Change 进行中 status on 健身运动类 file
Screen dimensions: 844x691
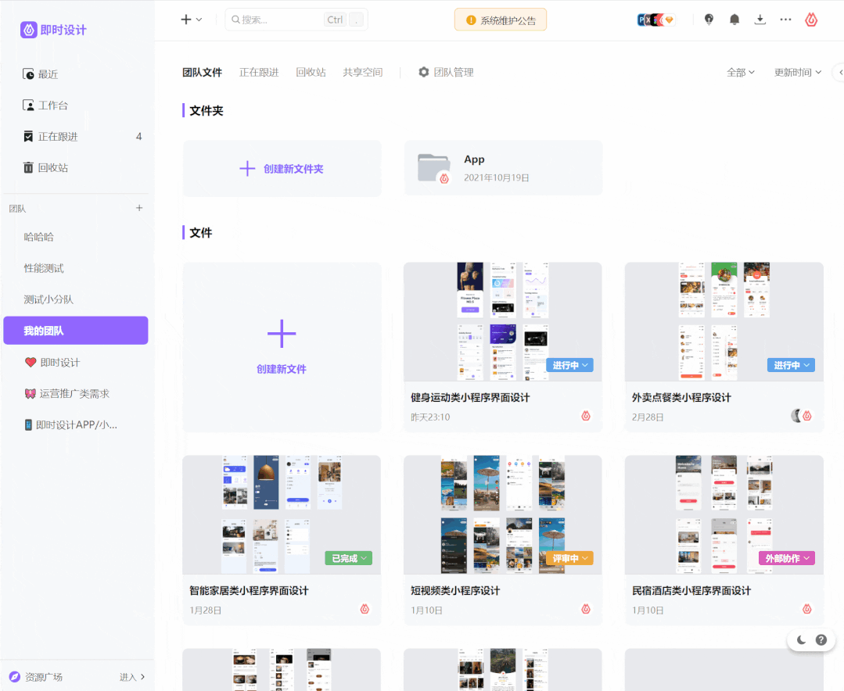coord(570,365)
